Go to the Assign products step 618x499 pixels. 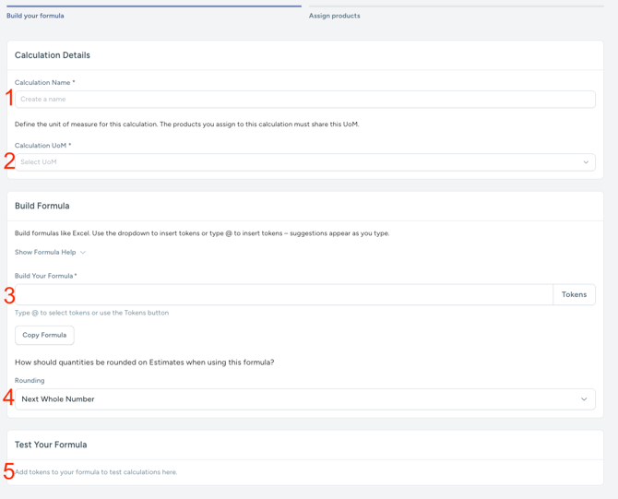pos(334,16)
